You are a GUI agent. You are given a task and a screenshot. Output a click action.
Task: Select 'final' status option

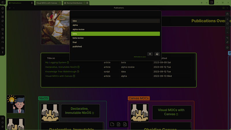115,42
